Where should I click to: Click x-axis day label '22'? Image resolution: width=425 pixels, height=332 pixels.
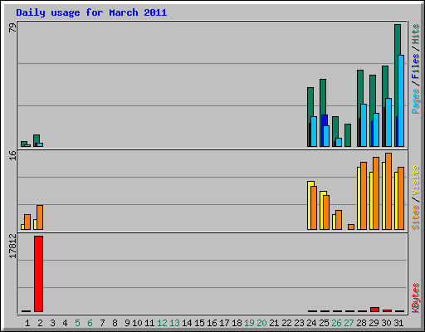coord(286,323)
